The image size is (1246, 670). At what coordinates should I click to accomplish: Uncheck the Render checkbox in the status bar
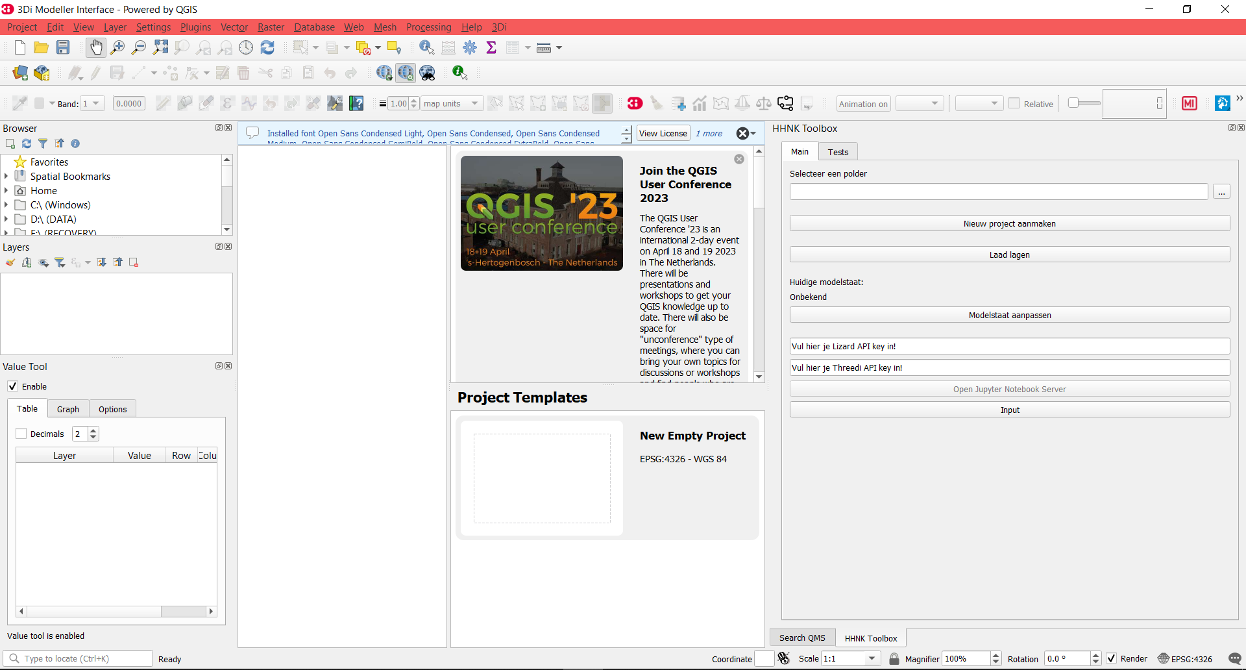click(1111, 658)
